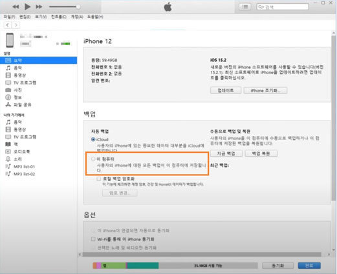The height and width of the screenshot is (274, 337).
Task: Click the blue 완료 button
Action: point(309,266)
